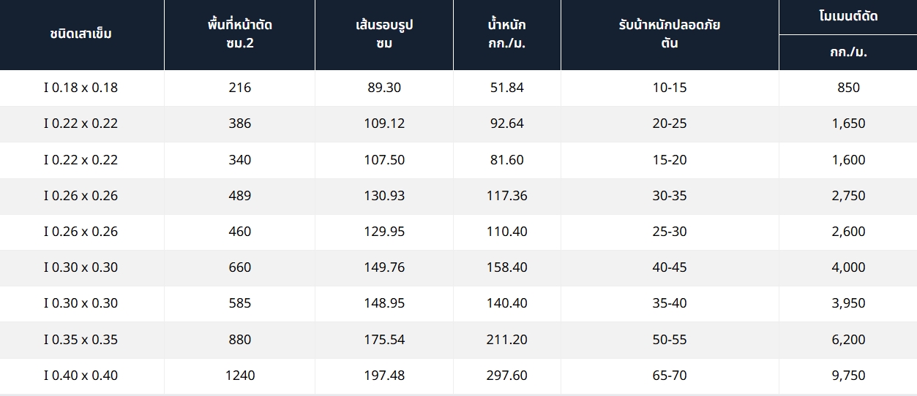Click the โมเมนต์ดัด header cell
This screenshot has width=917, height=396.
848,16
